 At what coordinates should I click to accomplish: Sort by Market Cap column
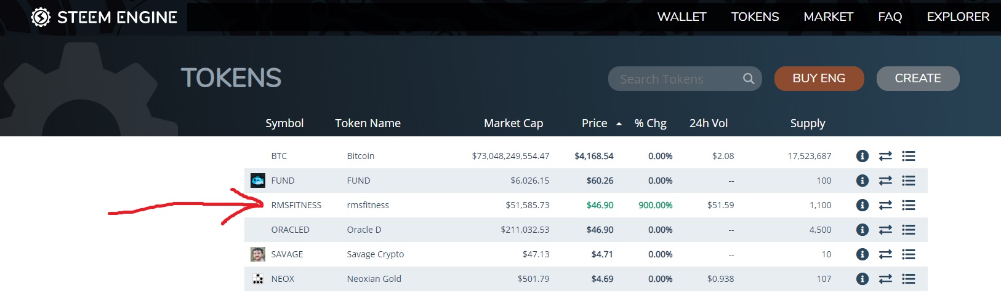[513, 123]
